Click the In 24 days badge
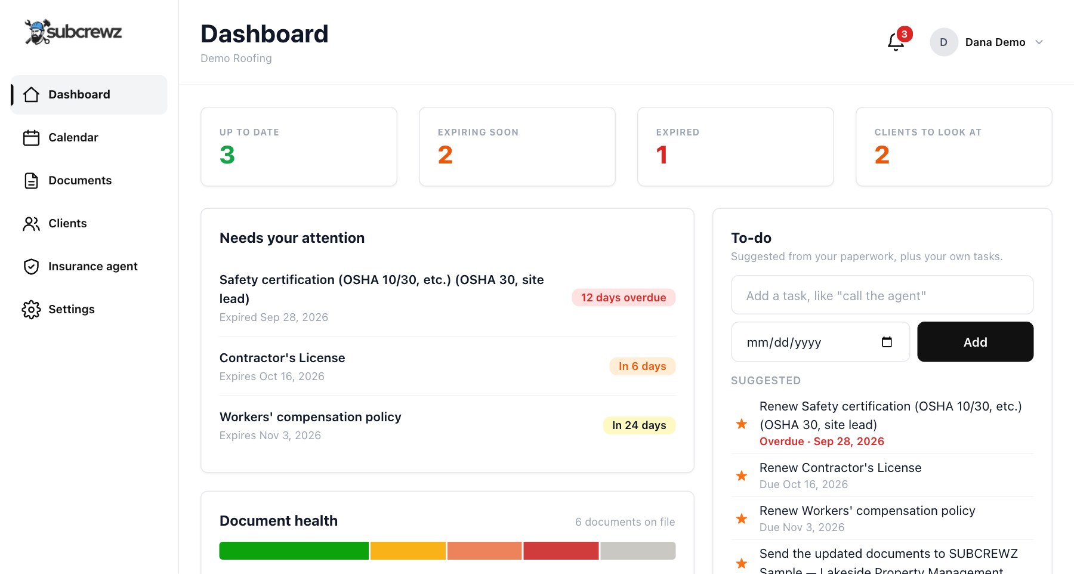 639,425
